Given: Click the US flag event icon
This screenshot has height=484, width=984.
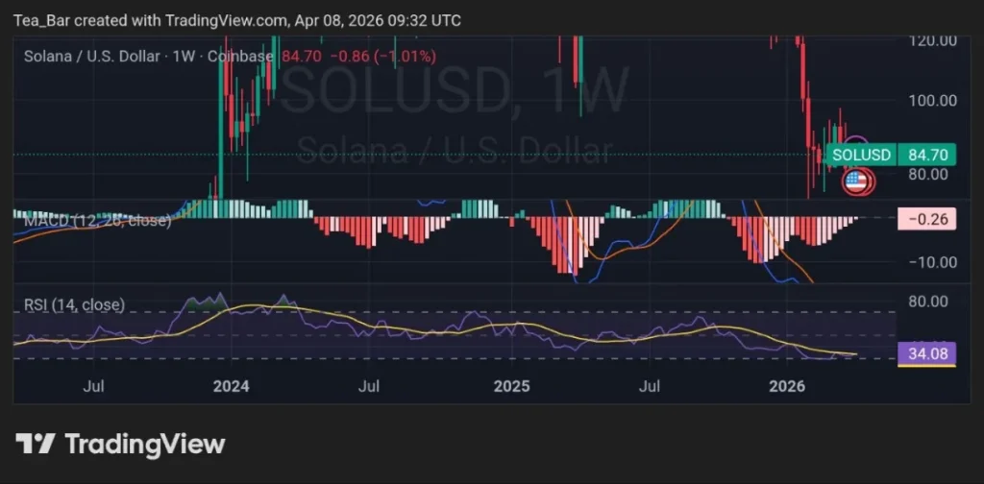Looking at the screenshot, I should tap(855, 181).
